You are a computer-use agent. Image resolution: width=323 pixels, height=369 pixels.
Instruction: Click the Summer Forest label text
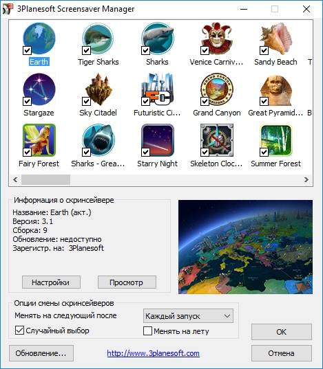[275, 164]
